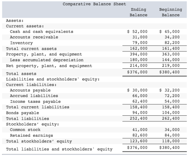190x157 pixels.
Task: Click total liabilities beginning value 262,400
Action: point(171,118)
